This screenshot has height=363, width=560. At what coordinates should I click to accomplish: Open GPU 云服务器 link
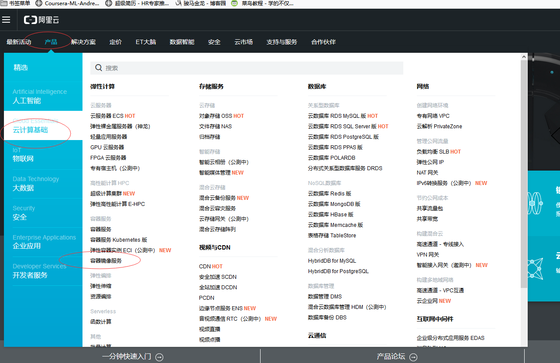tap(107, 147)
